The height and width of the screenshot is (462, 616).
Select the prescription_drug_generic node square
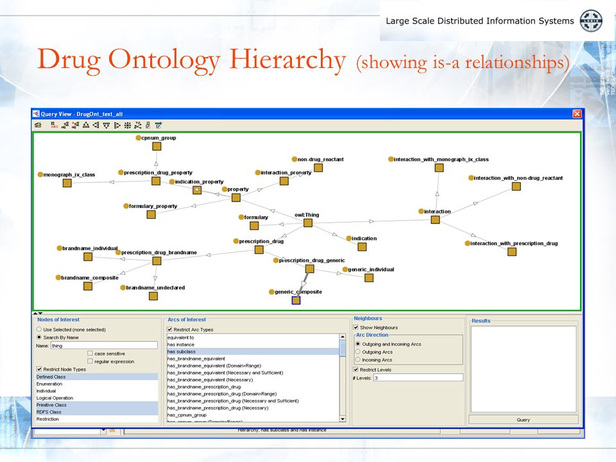309,269
